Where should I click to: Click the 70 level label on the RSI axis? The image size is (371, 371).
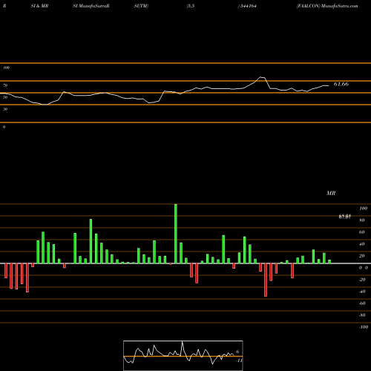(x=5, y=85)
